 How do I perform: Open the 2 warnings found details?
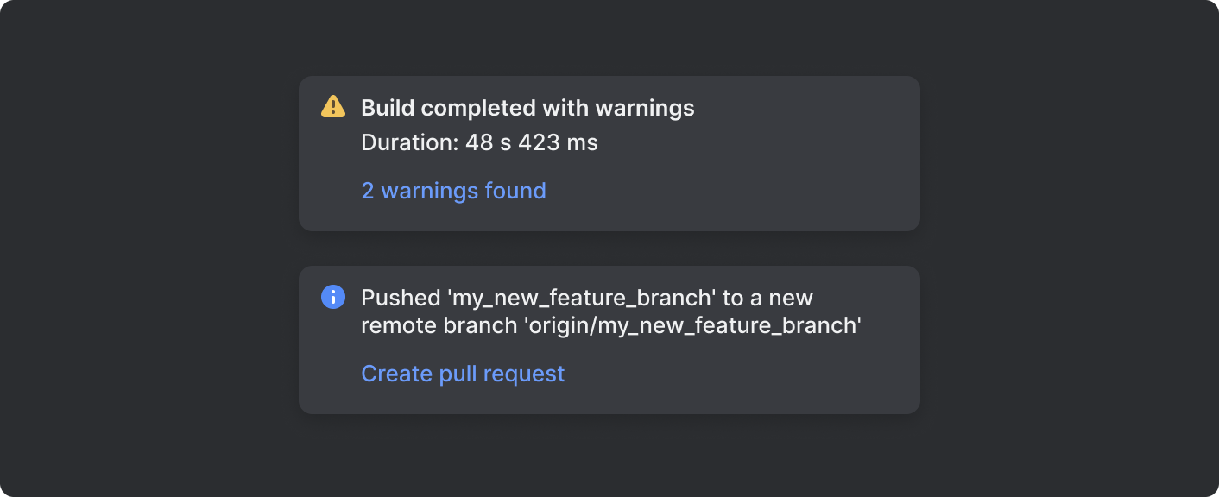[453, 191]
